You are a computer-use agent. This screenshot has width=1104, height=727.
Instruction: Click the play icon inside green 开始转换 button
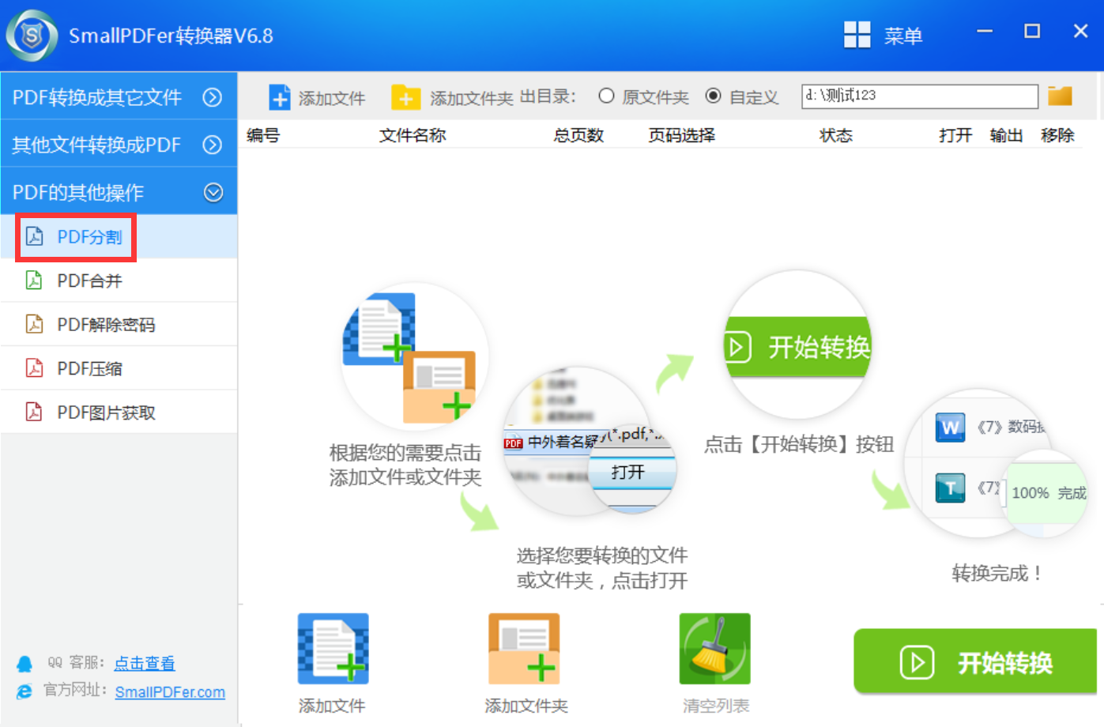917,662
